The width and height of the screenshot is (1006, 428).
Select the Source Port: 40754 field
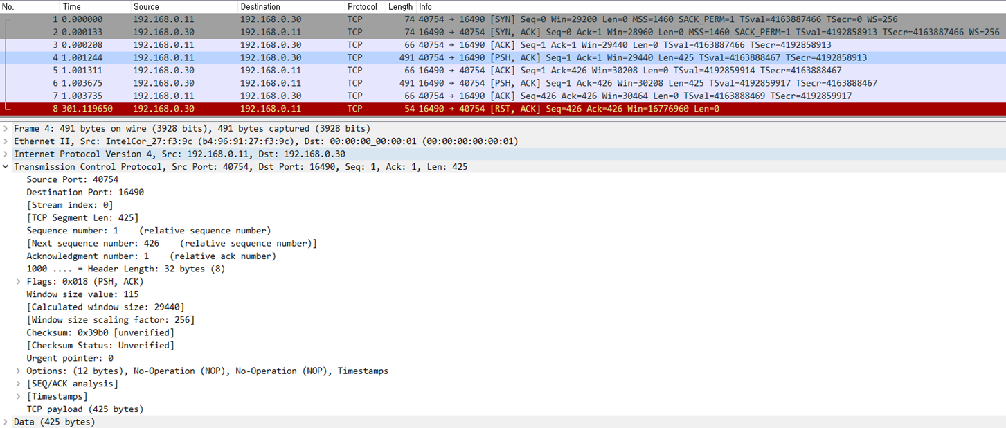73,179
